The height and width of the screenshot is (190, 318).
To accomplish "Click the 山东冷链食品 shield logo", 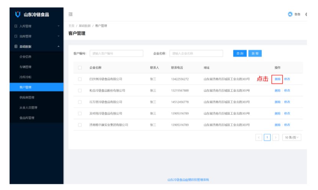I will 17,15.
